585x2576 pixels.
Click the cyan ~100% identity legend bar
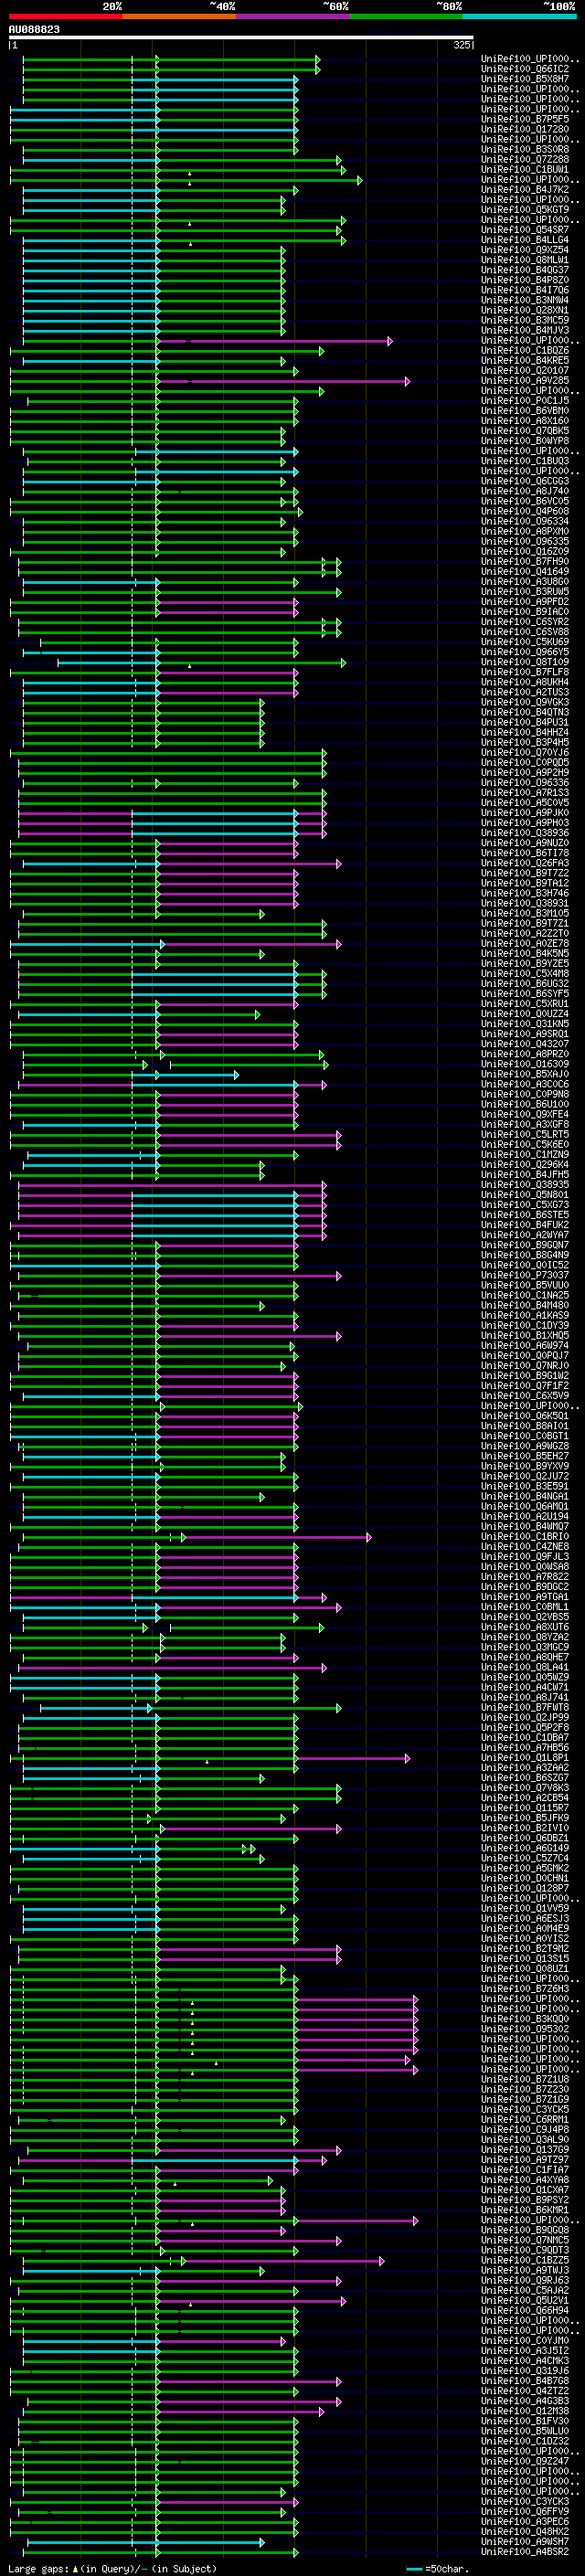pos(519,16)
